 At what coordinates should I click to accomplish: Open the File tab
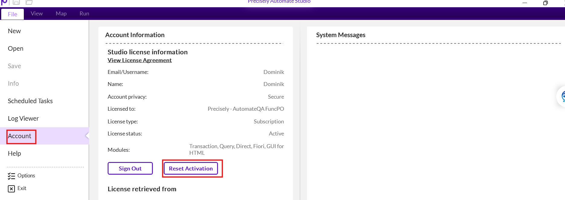[x=12, y=14]
